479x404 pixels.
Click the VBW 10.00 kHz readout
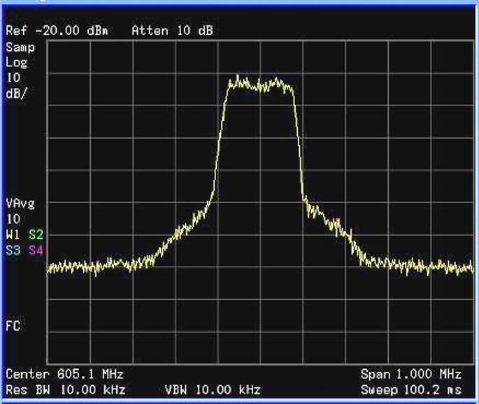pyautogui.click(x=213, y=389)
